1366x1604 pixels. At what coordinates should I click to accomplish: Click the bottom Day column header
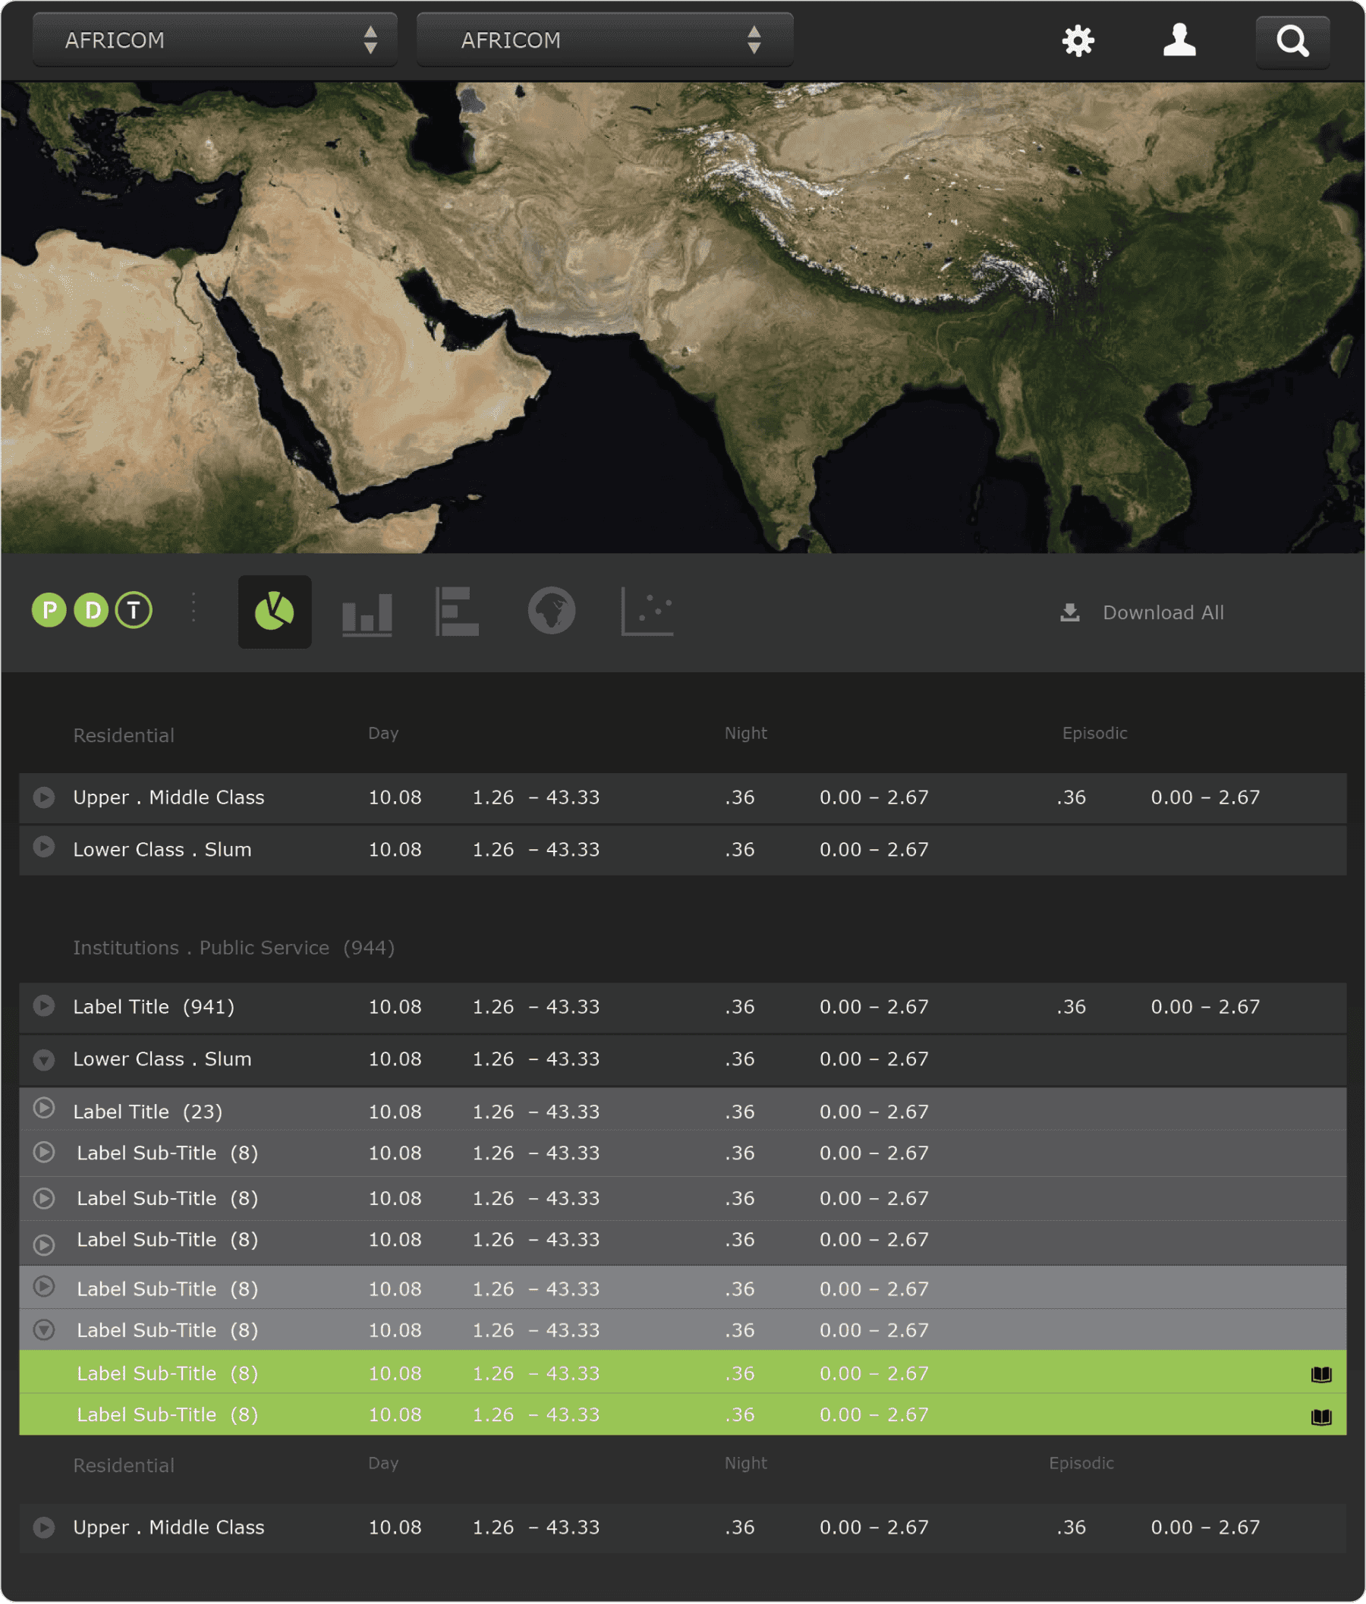[383, 1464]
